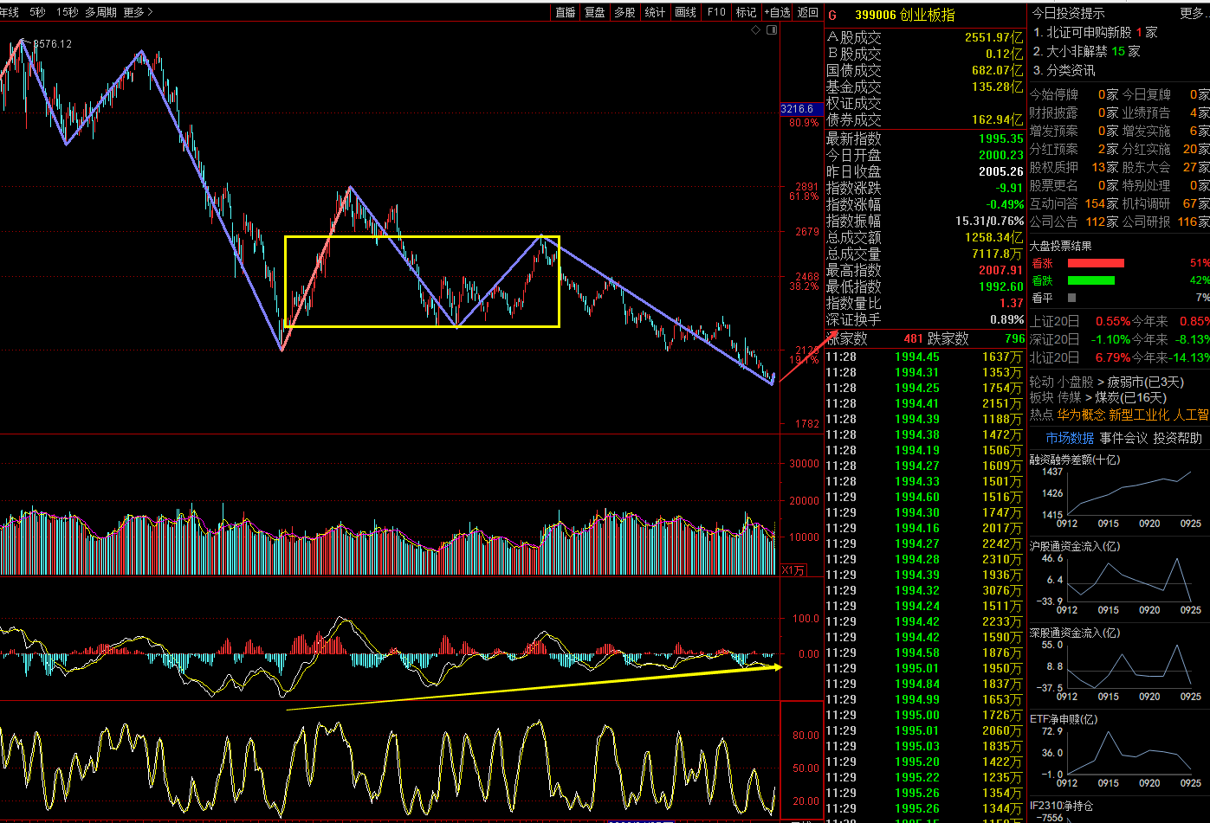Click the diamond icon above the chart
This screenshot has width=1210, height=823.
point(755,29)
